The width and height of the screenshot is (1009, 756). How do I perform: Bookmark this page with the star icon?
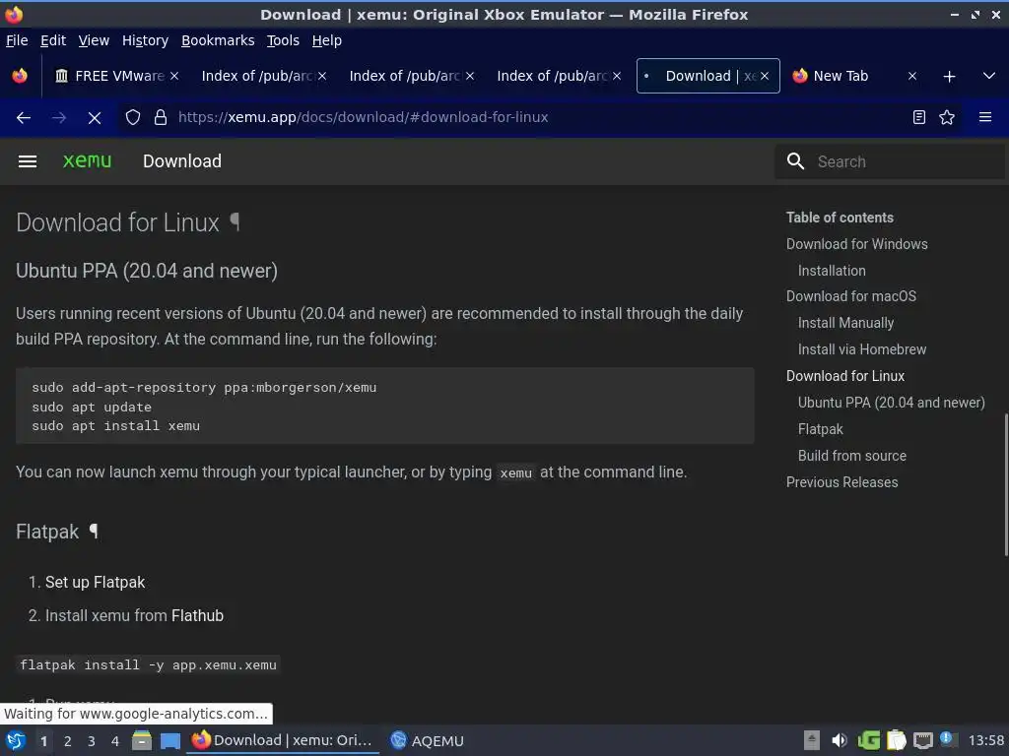(947, 118)
